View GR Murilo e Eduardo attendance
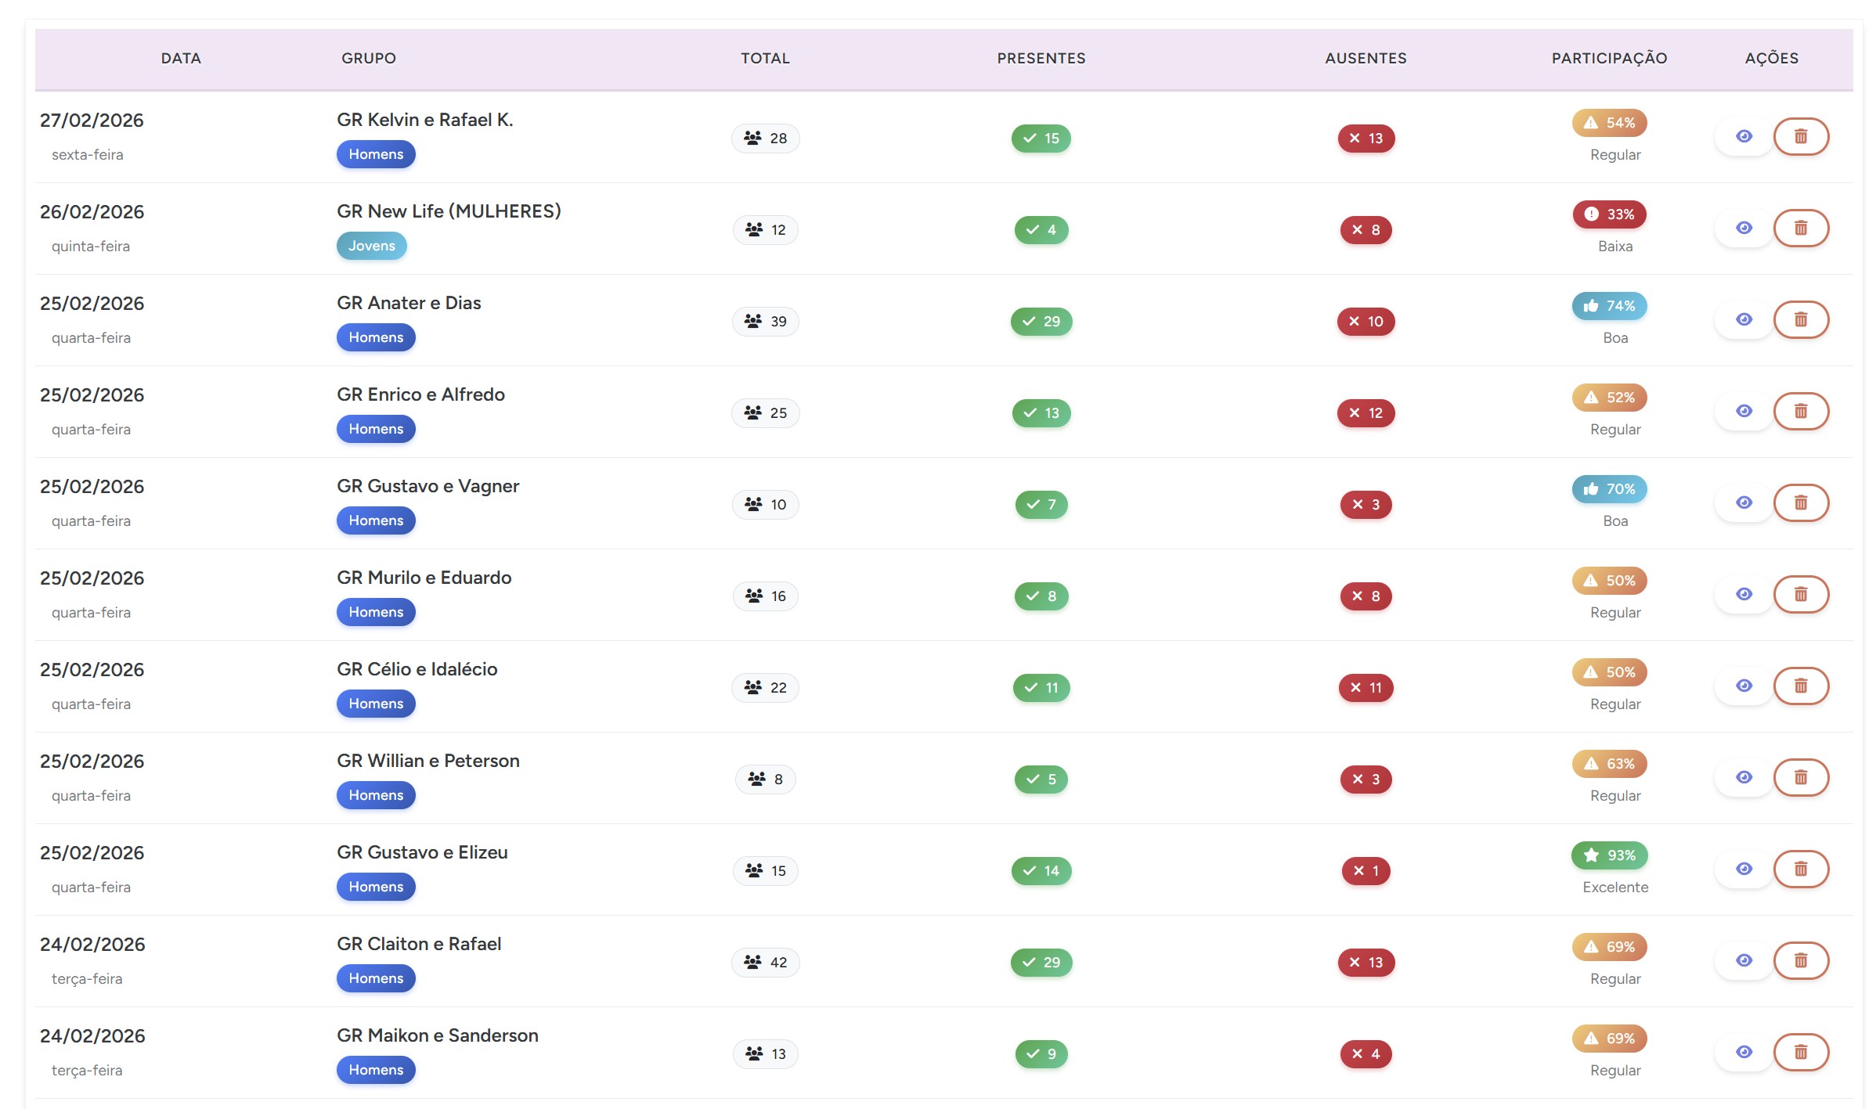Viewport: 1876px width, 1109px height. (x=1744, y=595)
